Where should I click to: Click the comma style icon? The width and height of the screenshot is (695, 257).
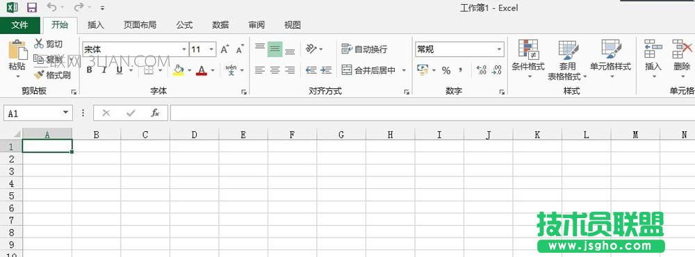[461, 70]
